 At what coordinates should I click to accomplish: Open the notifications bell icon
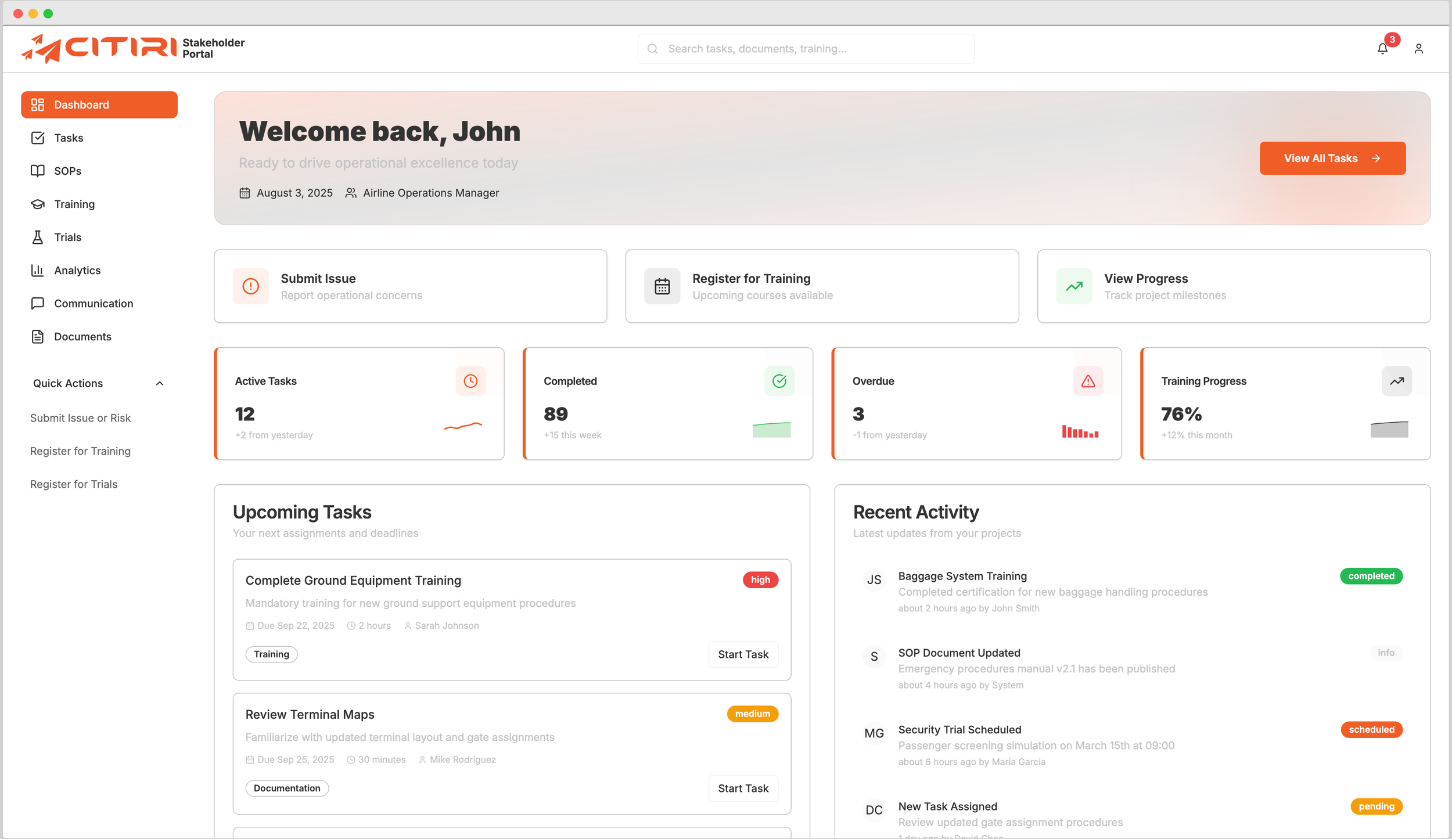(1382, 49)
